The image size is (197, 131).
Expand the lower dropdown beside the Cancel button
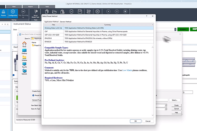click(166, 109)
